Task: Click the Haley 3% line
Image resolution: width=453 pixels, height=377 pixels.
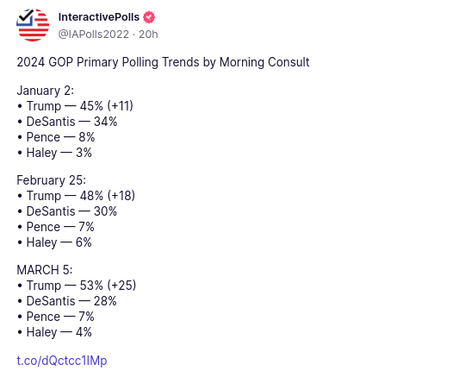Action: (x=54, y=153)
